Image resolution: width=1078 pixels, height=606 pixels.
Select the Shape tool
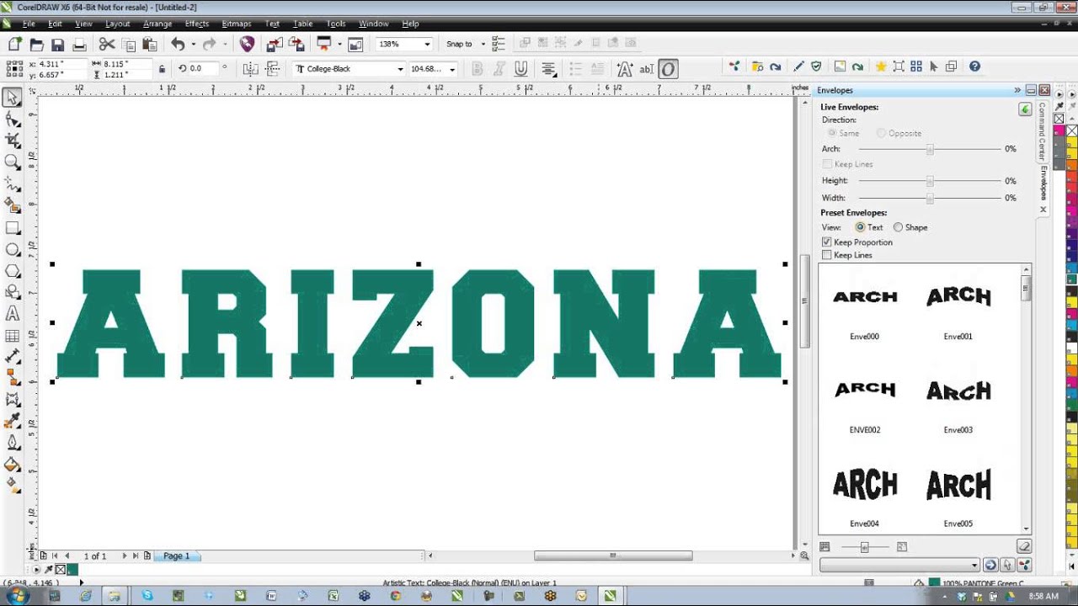point(13,120)
